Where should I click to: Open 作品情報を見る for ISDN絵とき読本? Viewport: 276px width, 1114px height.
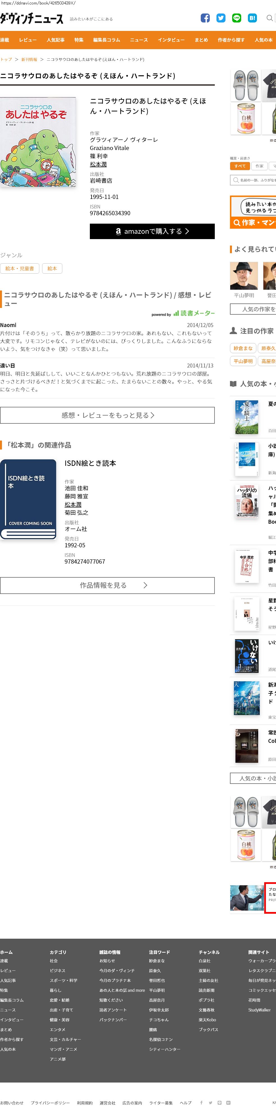pos(107,585)
